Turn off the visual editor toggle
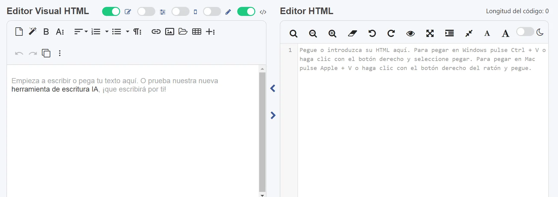This screenshot has width=558, height=197. pos(111,12)
